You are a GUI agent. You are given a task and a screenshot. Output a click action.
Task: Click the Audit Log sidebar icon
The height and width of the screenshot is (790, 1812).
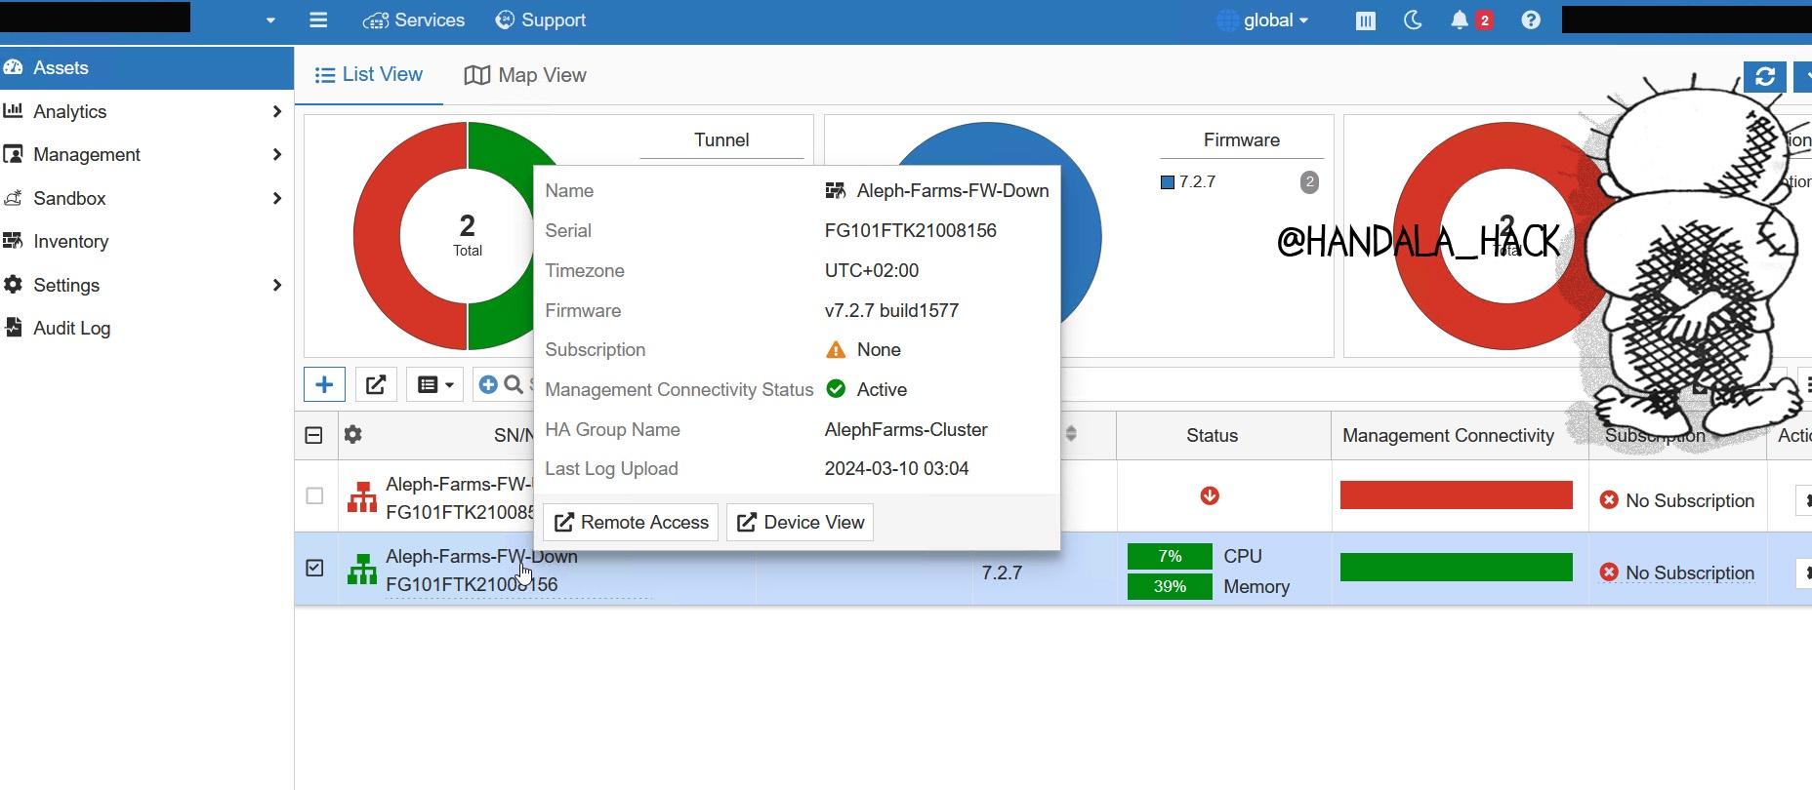tap(13, 328)
